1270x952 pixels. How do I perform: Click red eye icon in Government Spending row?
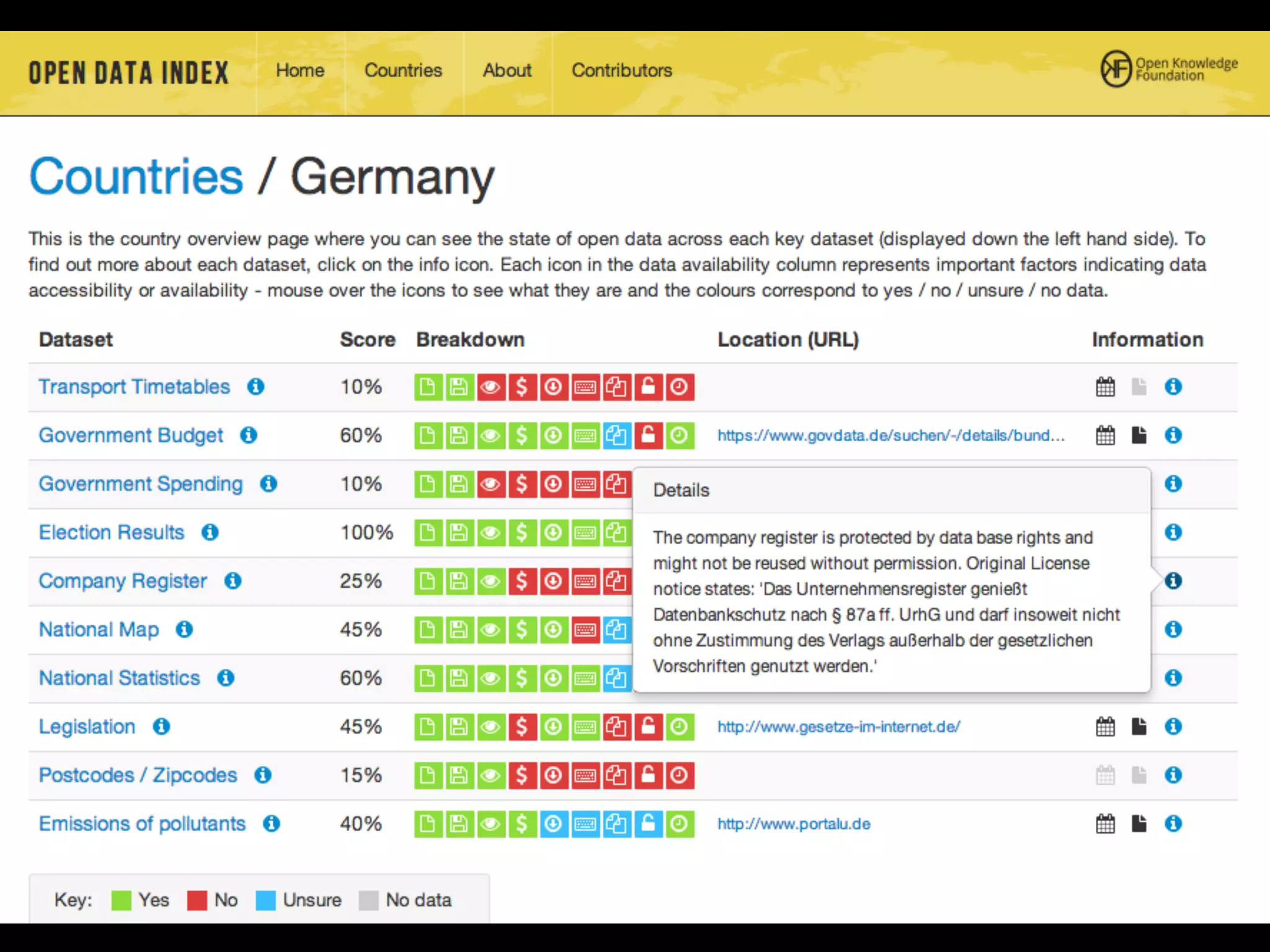click(491, 484)
